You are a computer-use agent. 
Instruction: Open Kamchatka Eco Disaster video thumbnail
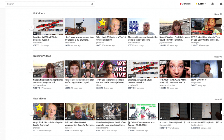[x=112, y=111]
